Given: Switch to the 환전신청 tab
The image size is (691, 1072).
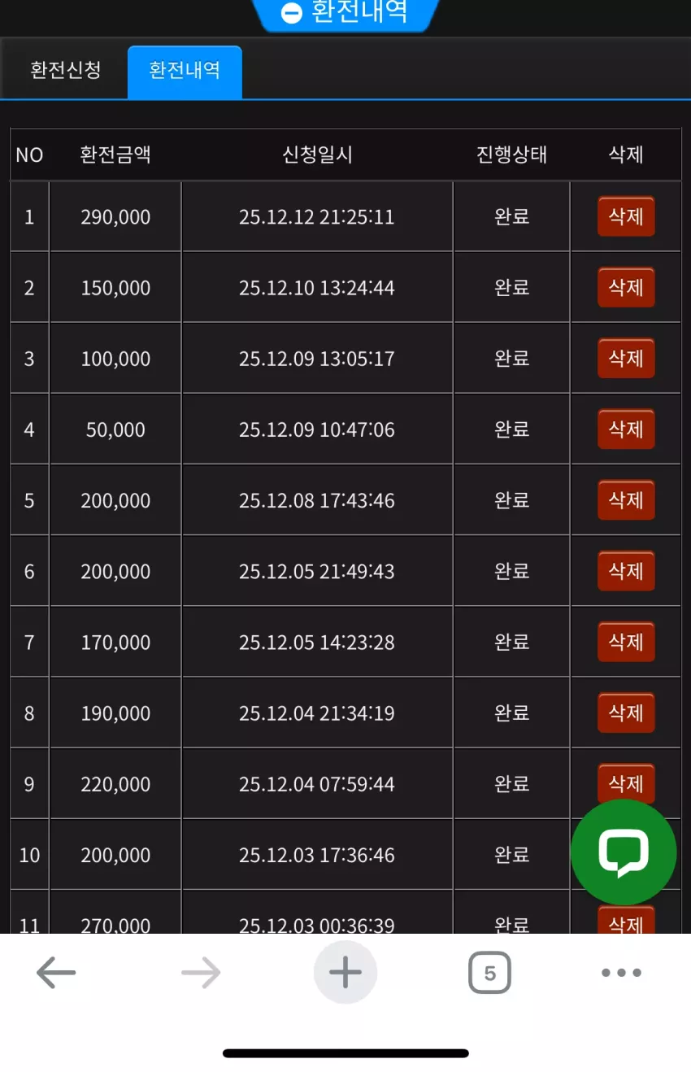Looking at the screenshot, I should (x=65, y=70).
